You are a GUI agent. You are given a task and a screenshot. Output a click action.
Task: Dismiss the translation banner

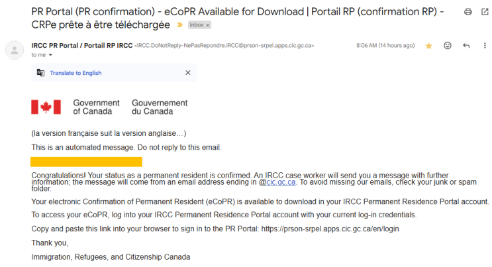(188, 73)
